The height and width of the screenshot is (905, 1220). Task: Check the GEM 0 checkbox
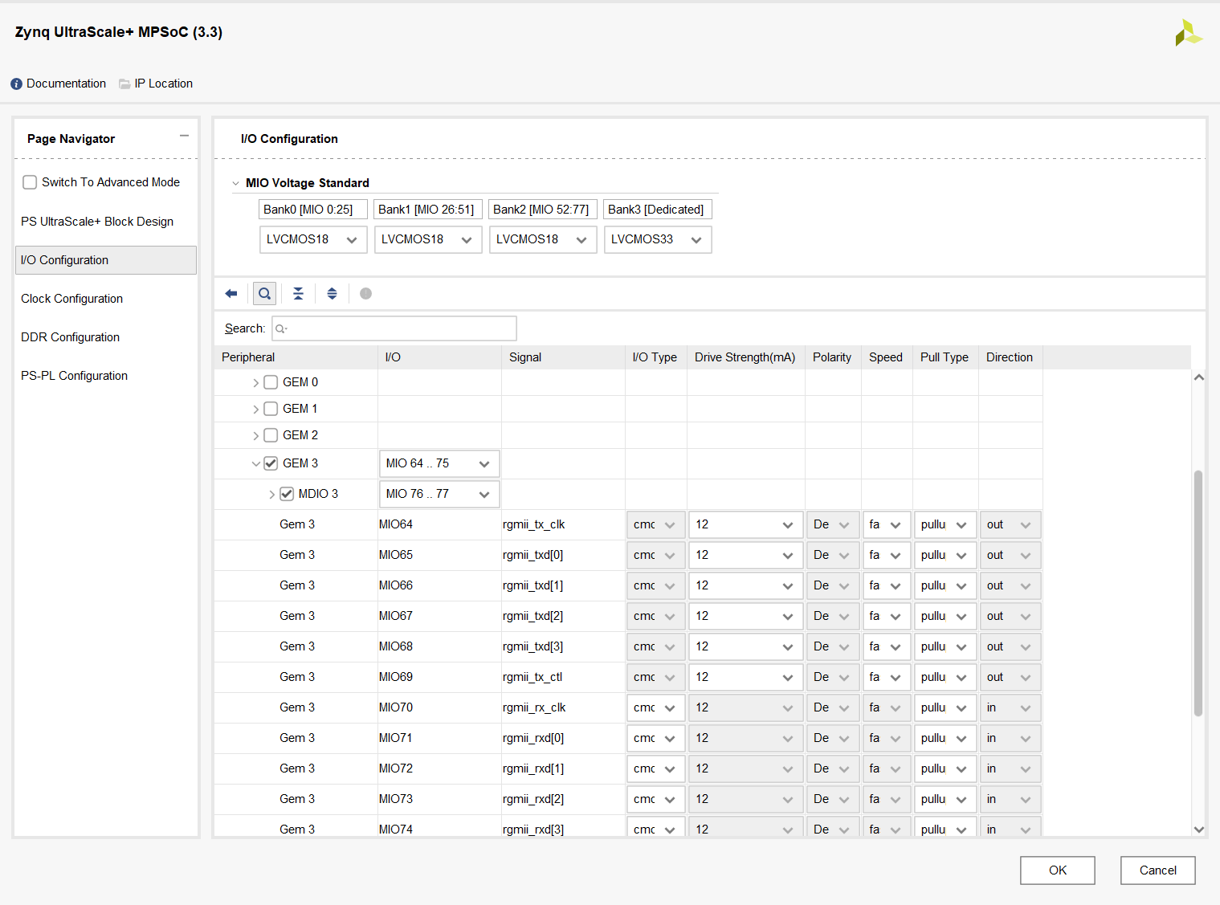pyautogui.click(x=271, y=382)
